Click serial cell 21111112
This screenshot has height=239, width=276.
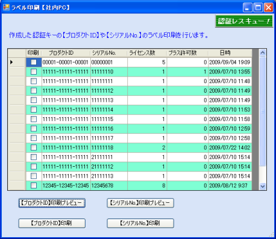[x=109, y=167]
